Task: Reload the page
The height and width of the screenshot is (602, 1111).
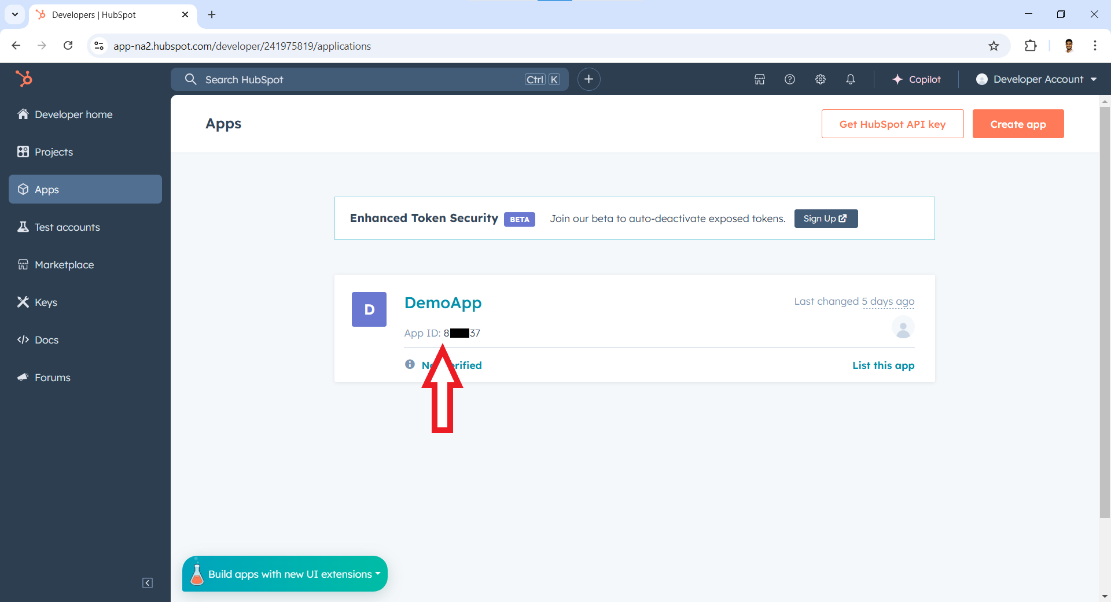Action: (68, 46)
